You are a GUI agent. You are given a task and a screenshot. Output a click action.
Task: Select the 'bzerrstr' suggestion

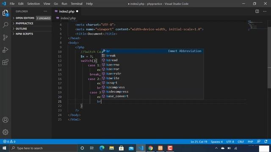pyautogui.click(x=152, y=73)
